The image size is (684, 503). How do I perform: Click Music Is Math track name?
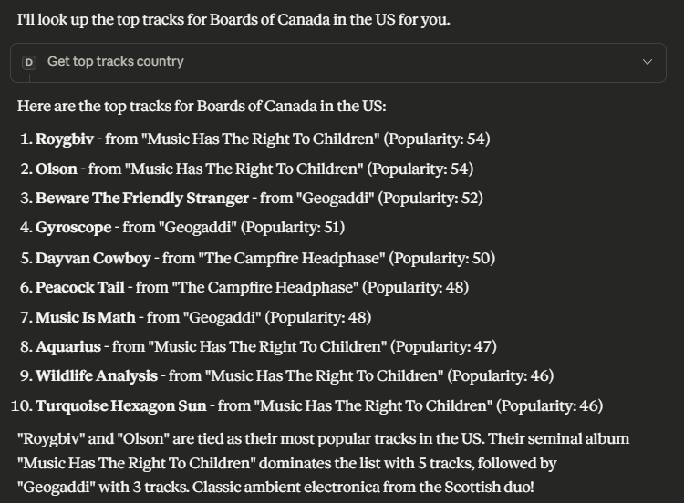pos(85,317)
